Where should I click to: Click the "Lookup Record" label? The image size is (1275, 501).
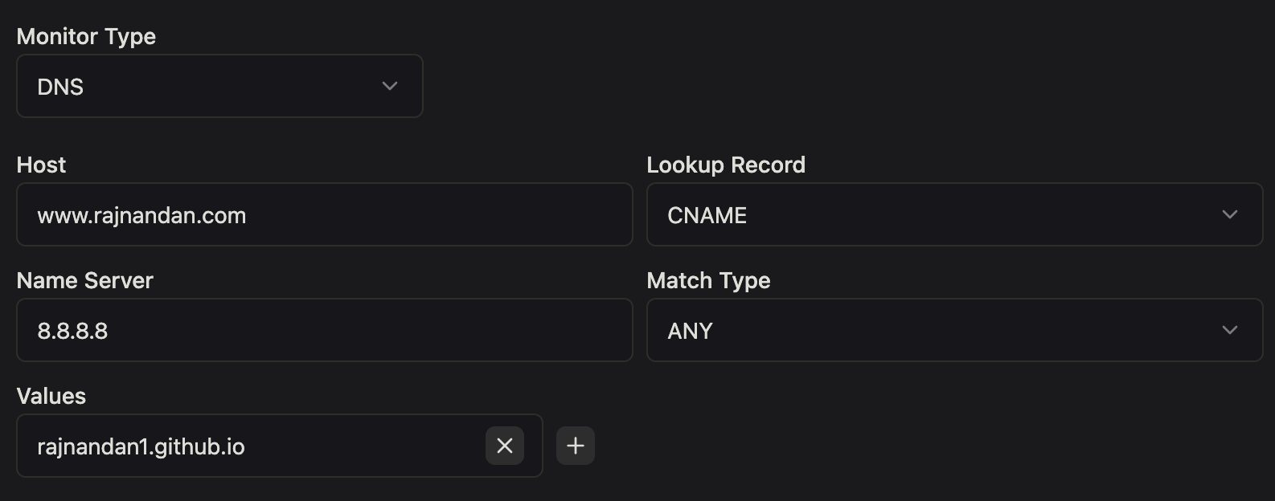point(725,165)
